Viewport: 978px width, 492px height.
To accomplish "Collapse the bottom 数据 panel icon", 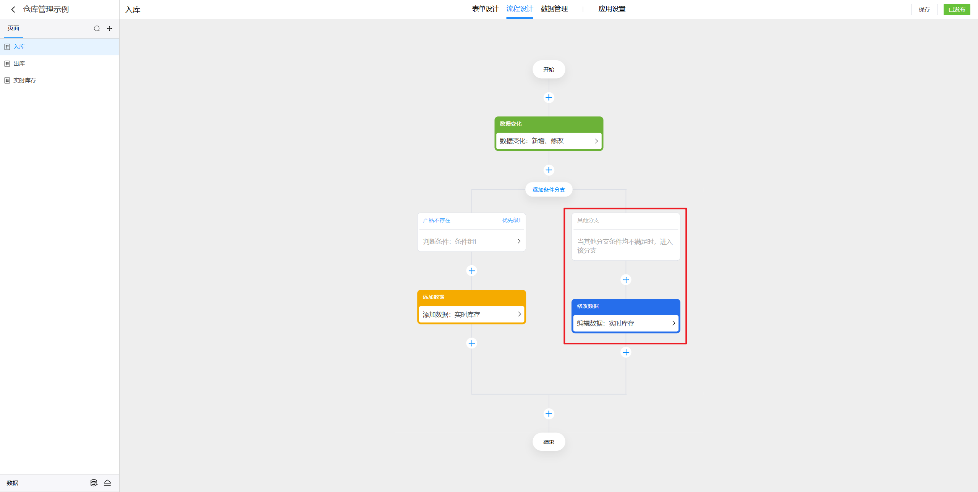I will (x=107, y=483).
